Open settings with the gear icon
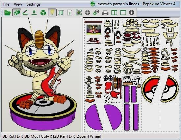181x140 pixels. pyautogui.click(x=88, y=12)
